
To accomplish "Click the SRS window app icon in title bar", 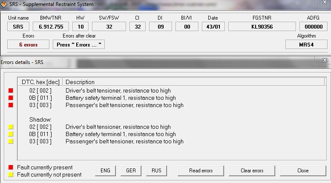I will coord(4,5).
